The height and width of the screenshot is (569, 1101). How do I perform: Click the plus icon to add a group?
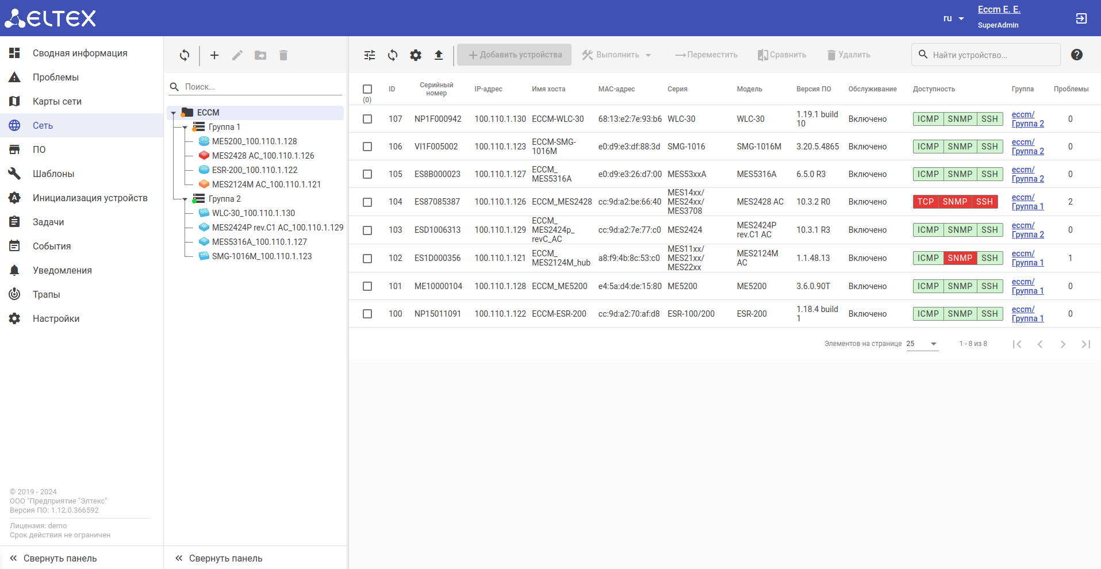click(214, 55)
